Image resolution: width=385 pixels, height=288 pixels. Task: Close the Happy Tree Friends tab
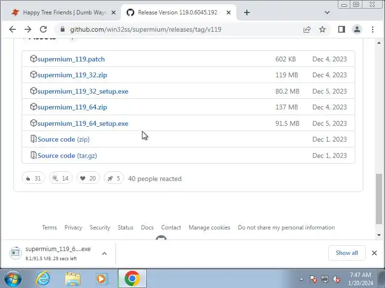tap(114, 12)
